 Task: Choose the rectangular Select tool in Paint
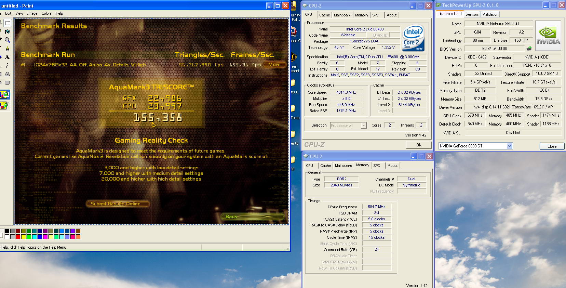pos(8,23)
